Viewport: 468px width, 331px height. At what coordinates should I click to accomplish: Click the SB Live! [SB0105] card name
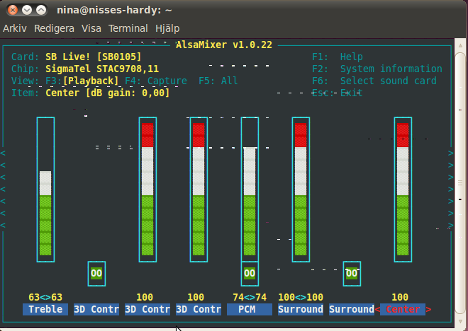click(x=93, y=57)
